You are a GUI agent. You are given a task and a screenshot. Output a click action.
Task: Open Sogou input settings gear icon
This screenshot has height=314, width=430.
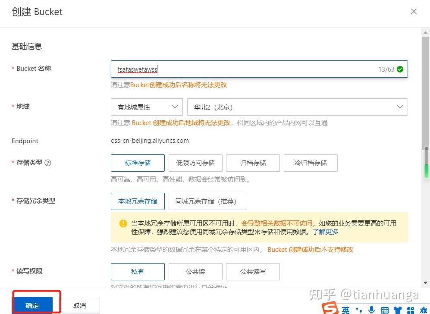[x=423, y=309]
